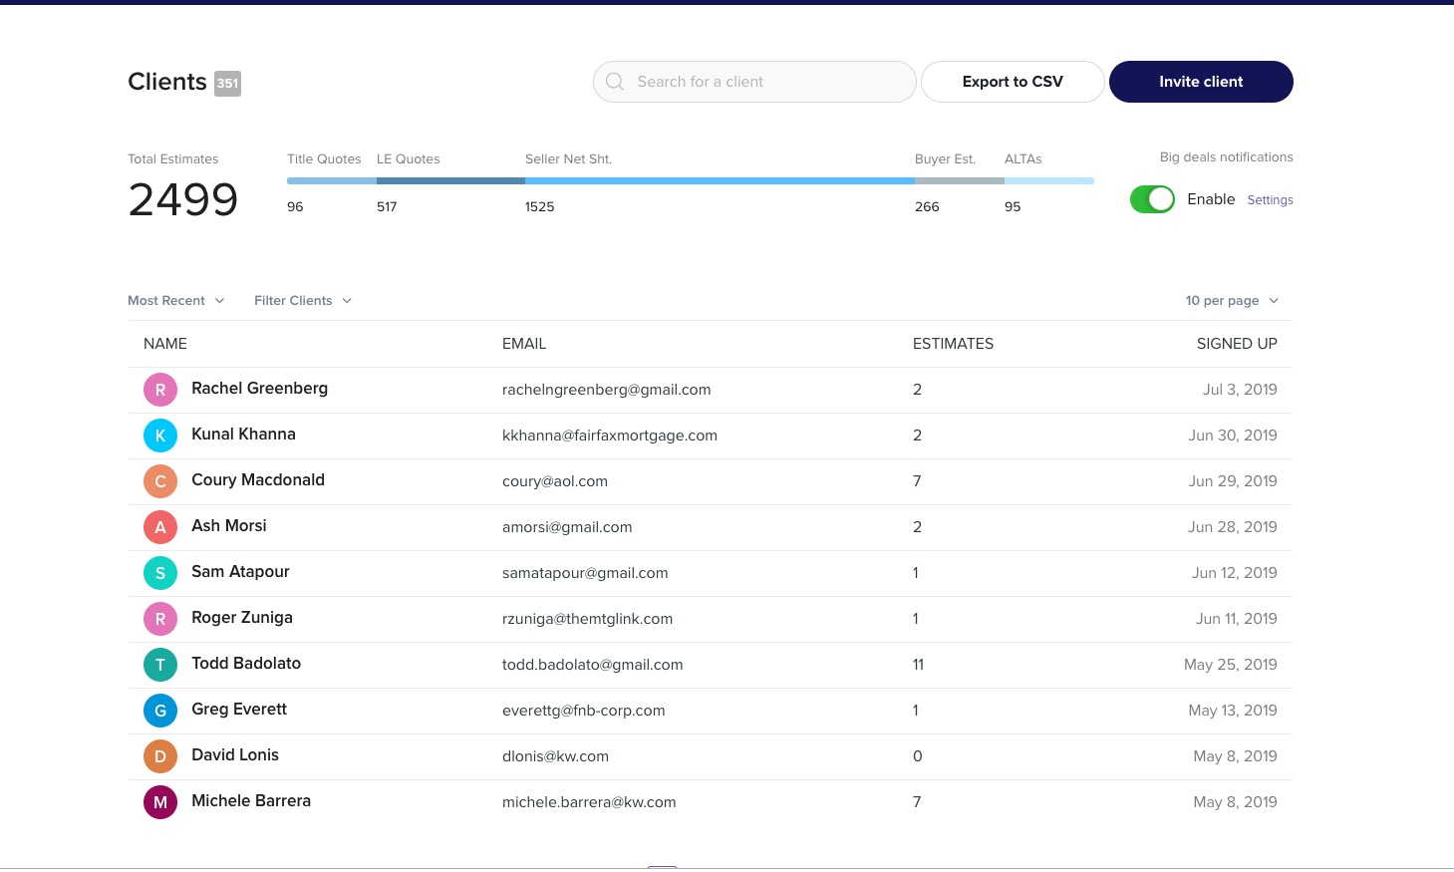Expand the Filter Clients dropdown
The image size is (1454, 872).
coord(302,301)
